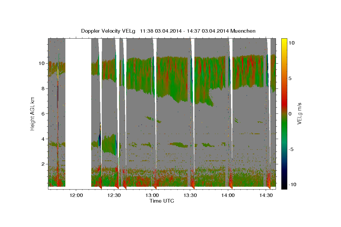
Task: Click the height tick label 10
Action: [42, 63]
